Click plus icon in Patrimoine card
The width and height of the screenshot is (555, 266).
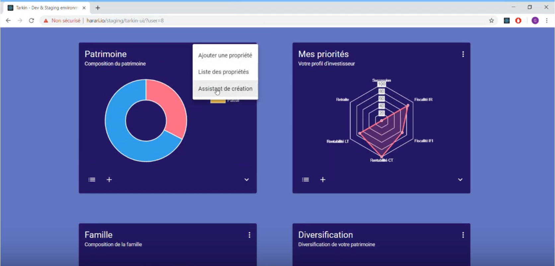[x=109, y=180]
